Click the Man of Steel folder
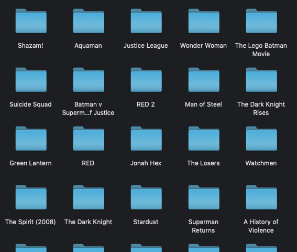Viewport: 297px width, 252px height. (x=204, y=80)
